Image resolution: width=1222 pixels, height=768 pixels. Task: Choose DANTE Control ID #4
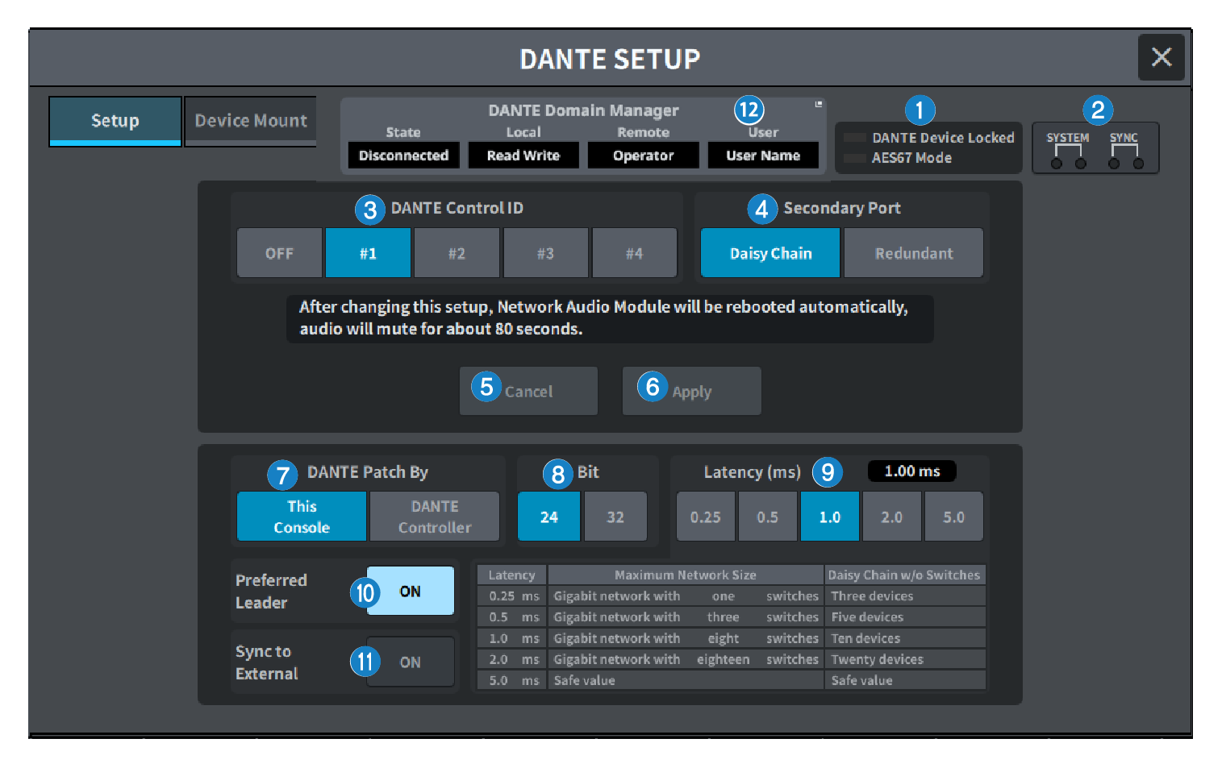(634, 253)
